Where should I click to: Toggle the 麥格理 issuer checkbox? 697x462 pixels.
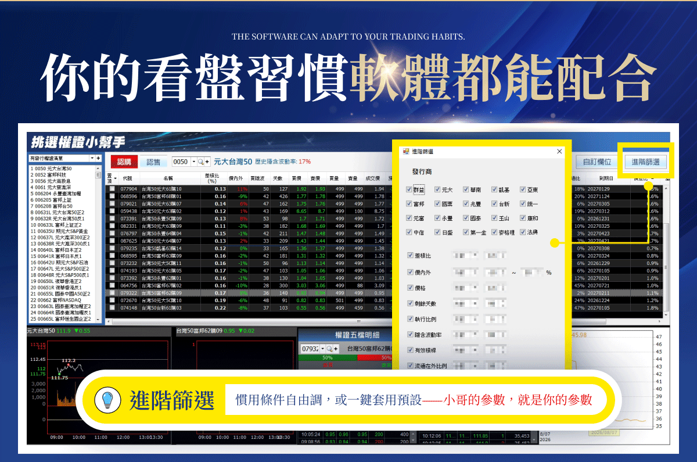pyautogui.click(x=494, y=232)
